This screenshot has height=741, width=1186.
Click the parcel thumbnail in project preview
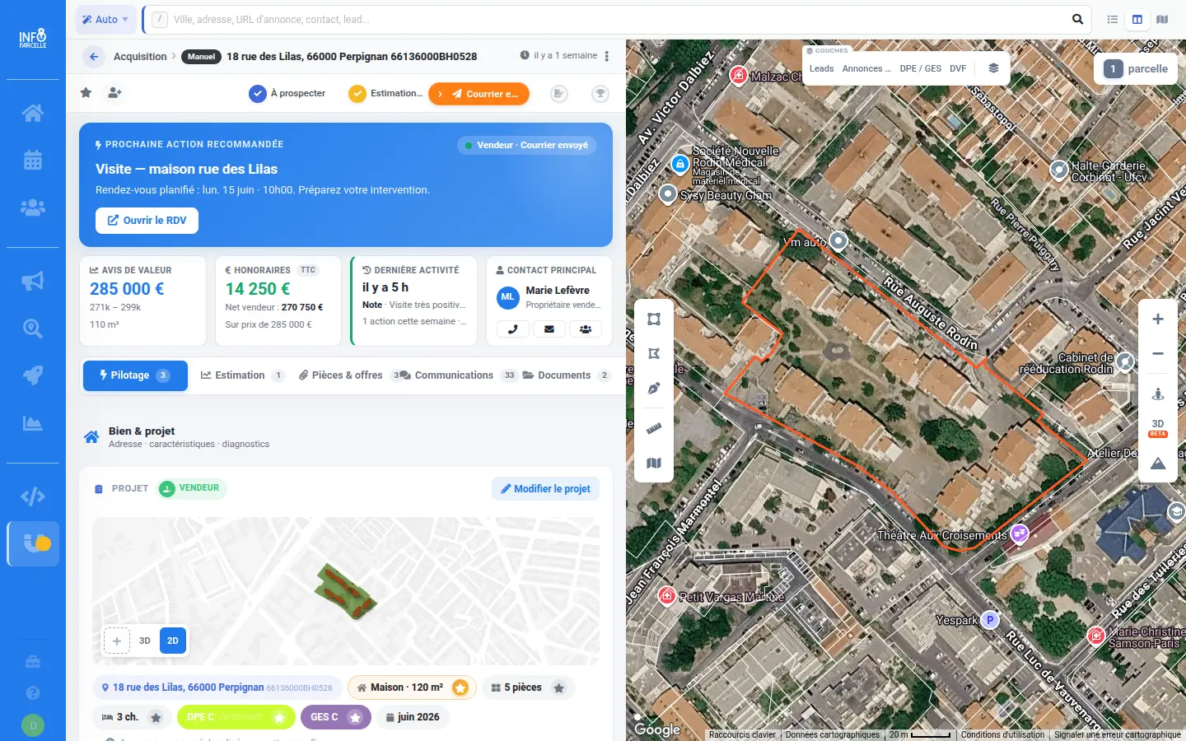click(x=345, y=591)
